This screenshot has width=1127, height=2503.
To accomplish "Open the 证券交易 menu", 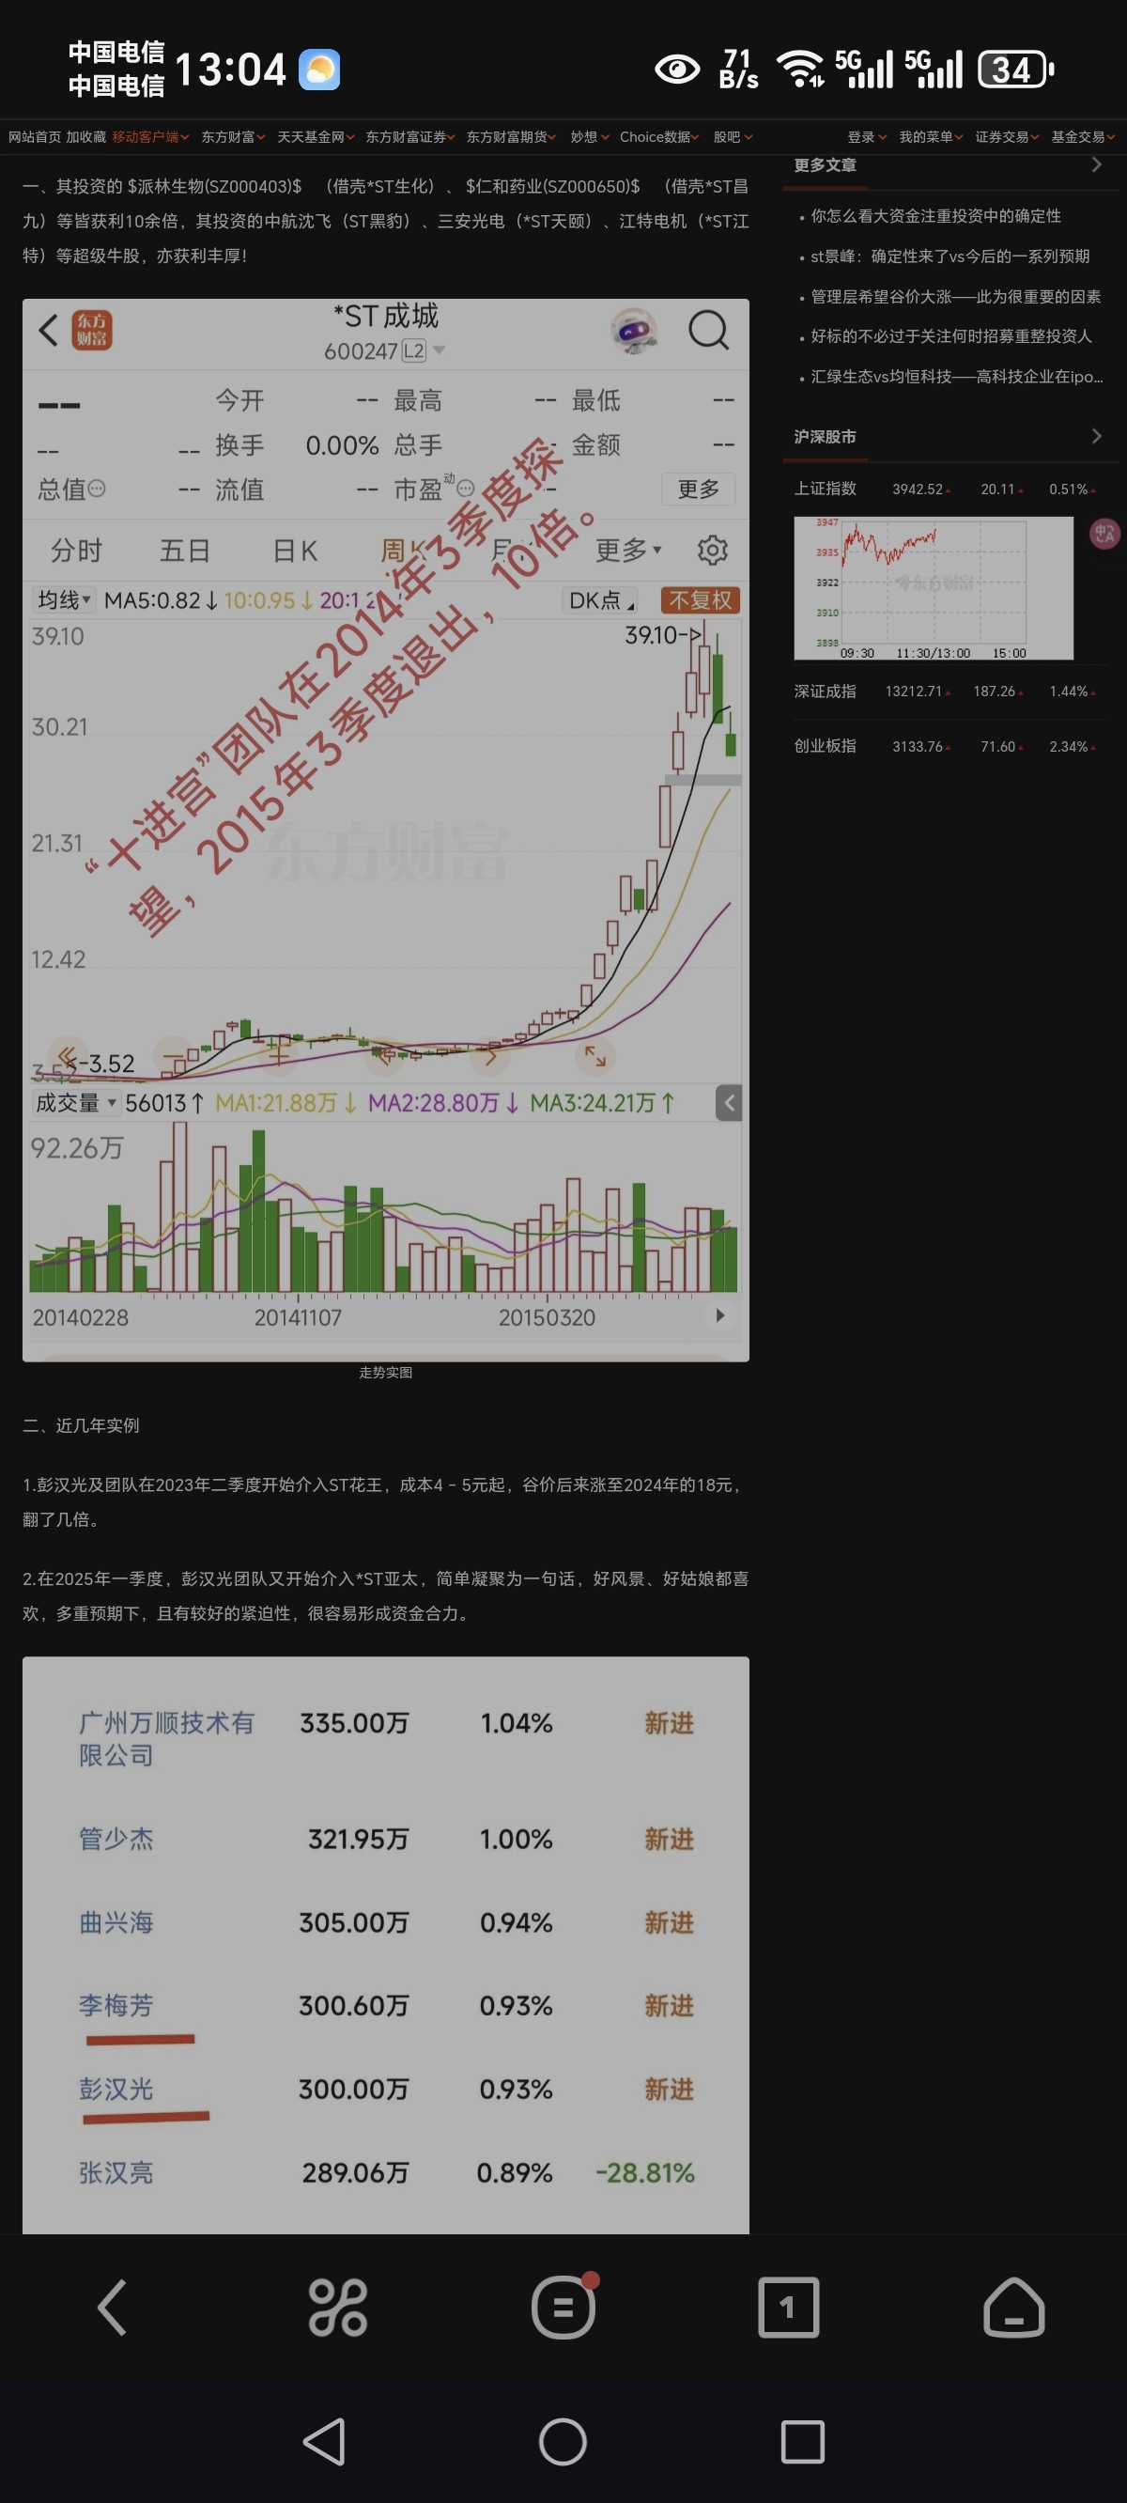I will (x=1008, y=137).
